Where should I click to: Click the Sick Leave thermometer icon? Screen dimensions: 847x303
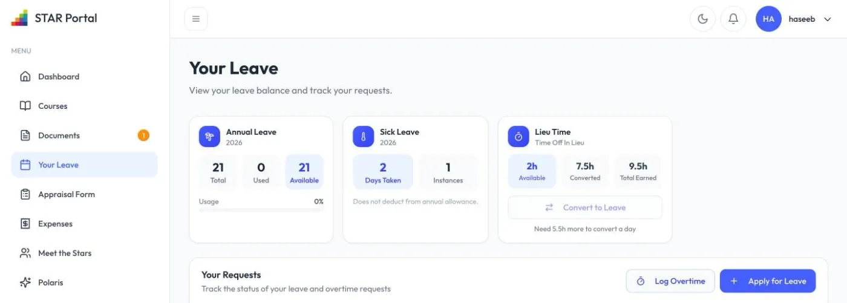(364, 136)
